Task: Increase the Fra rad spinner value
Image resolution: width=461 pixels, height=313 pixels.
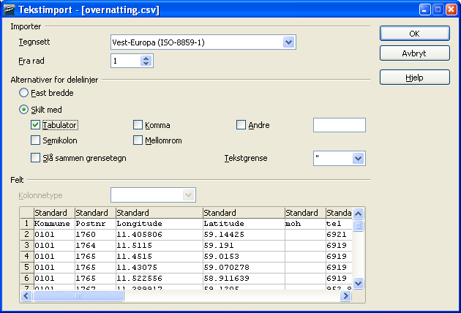Action: [146, 58]
